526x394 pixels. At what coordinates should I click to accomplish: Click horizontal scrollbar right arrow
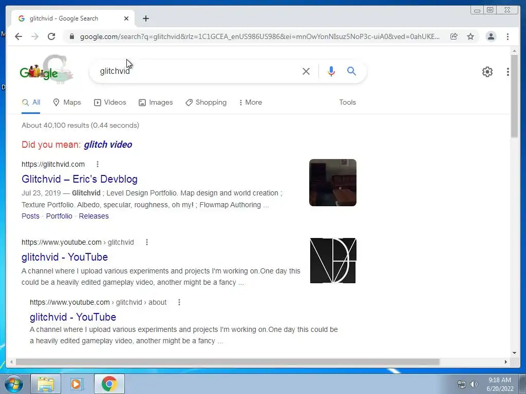point(505,362)
